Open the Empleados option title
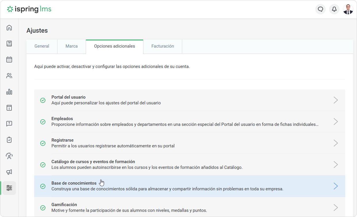This screenshot has width=357, height=217. tap(62, 119)
